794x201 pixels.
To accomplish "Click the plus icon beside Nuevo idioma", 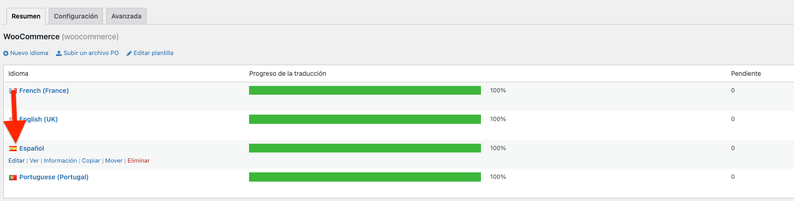I will pos(6,53).
